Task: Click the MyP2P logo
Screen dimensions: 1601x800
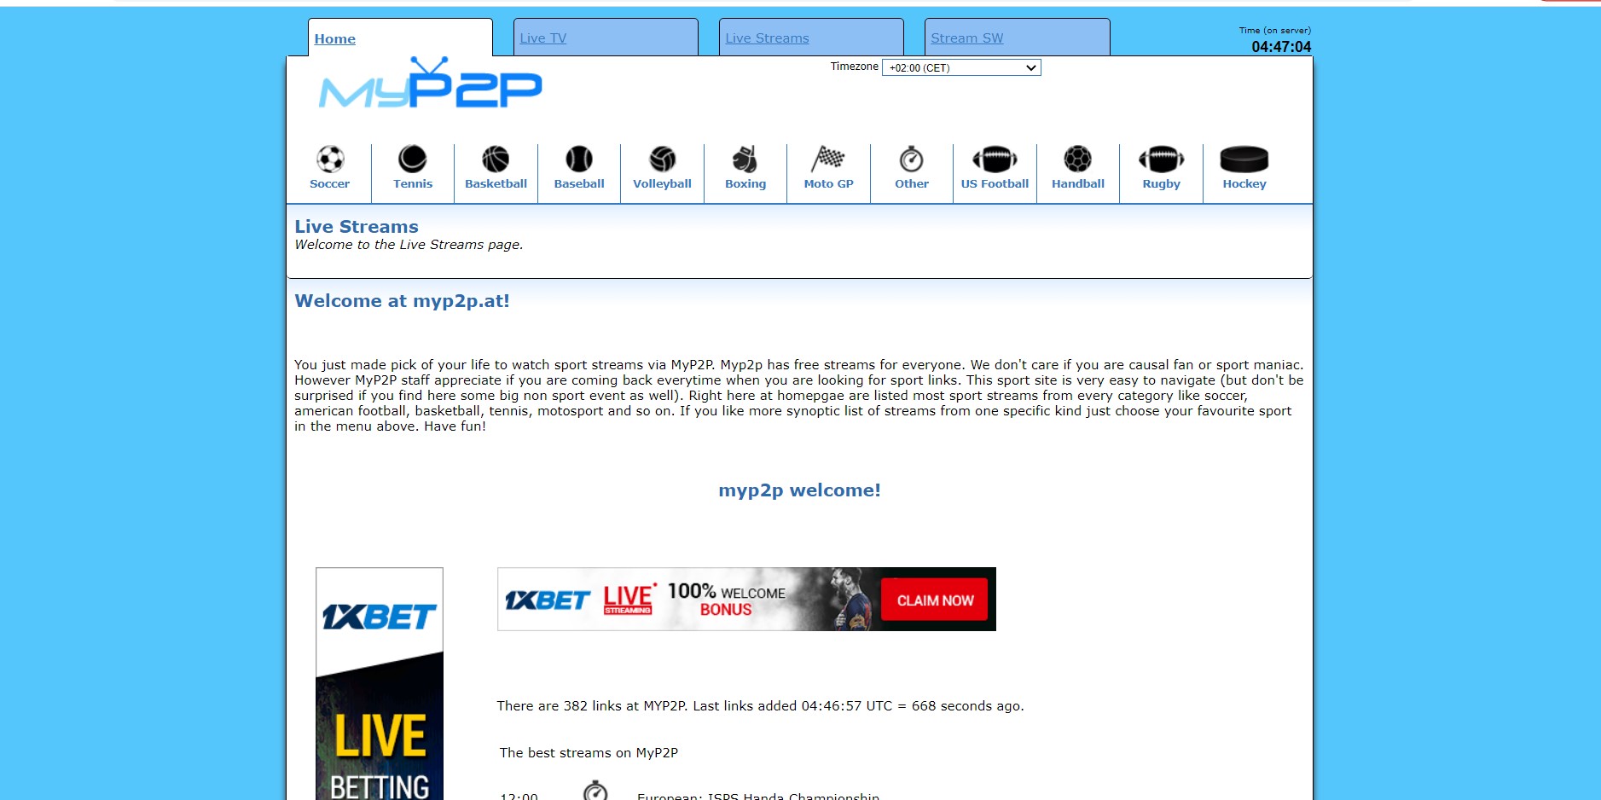Action: click(x=430, y=85)
